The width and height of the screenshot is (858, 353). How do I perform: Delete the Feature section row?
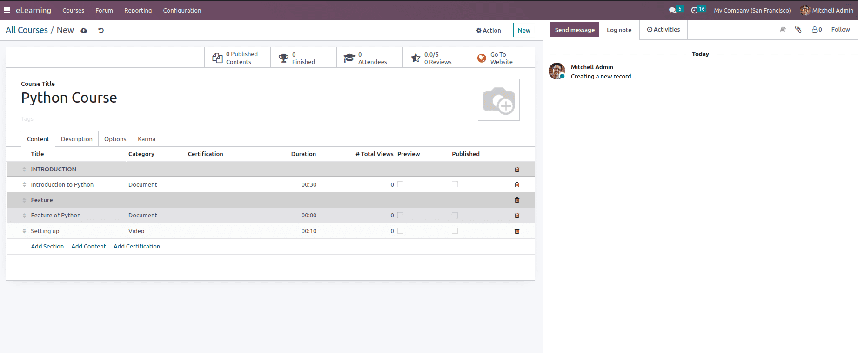517,200
